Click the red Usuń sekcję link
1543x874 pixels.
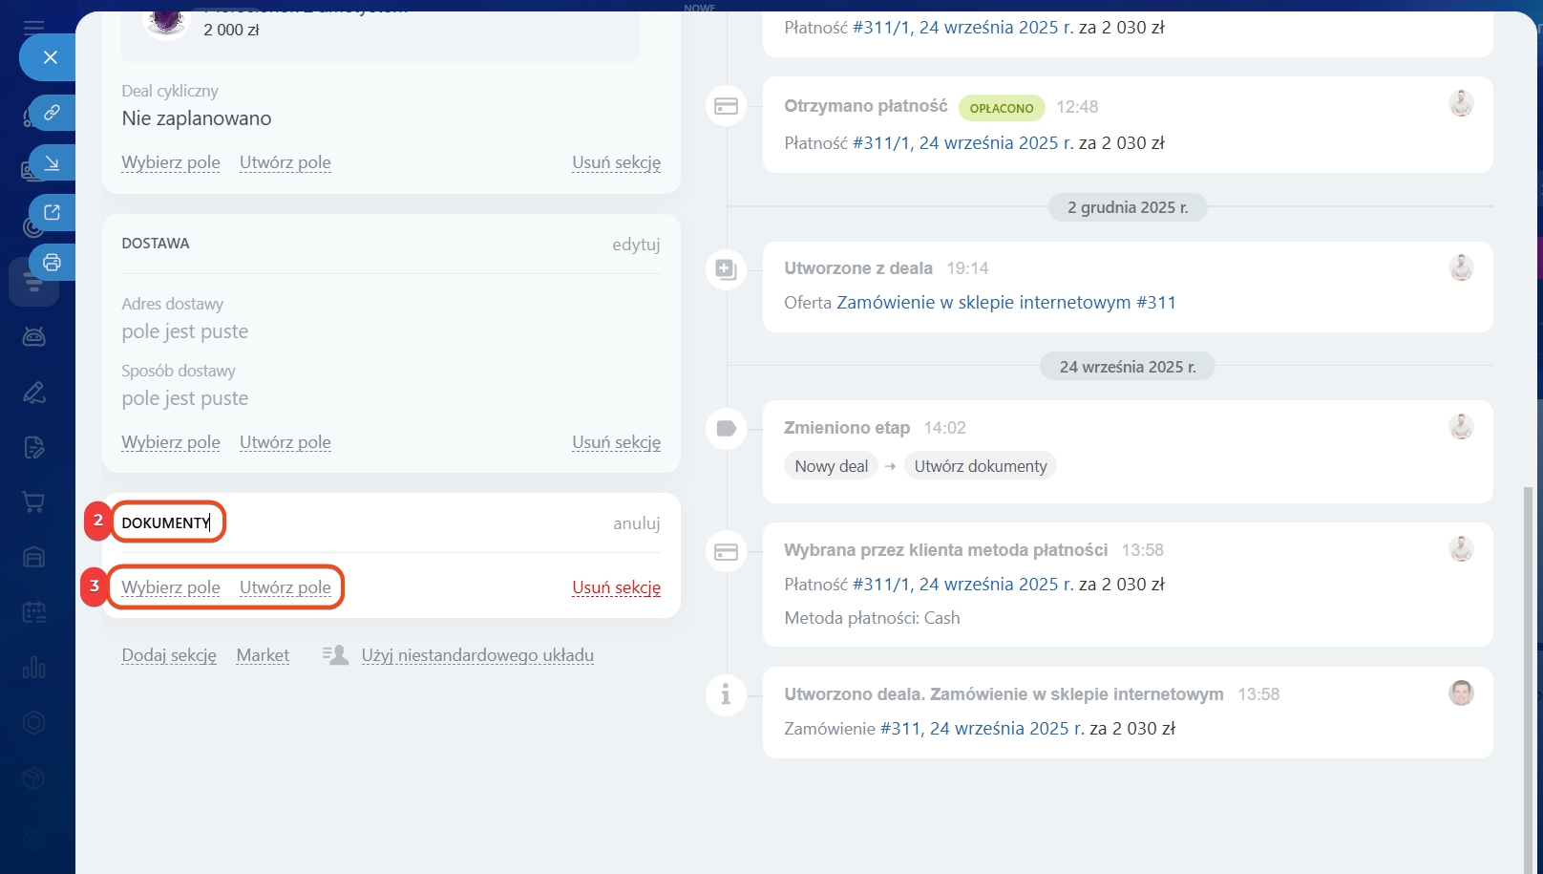tap(616, 587)
